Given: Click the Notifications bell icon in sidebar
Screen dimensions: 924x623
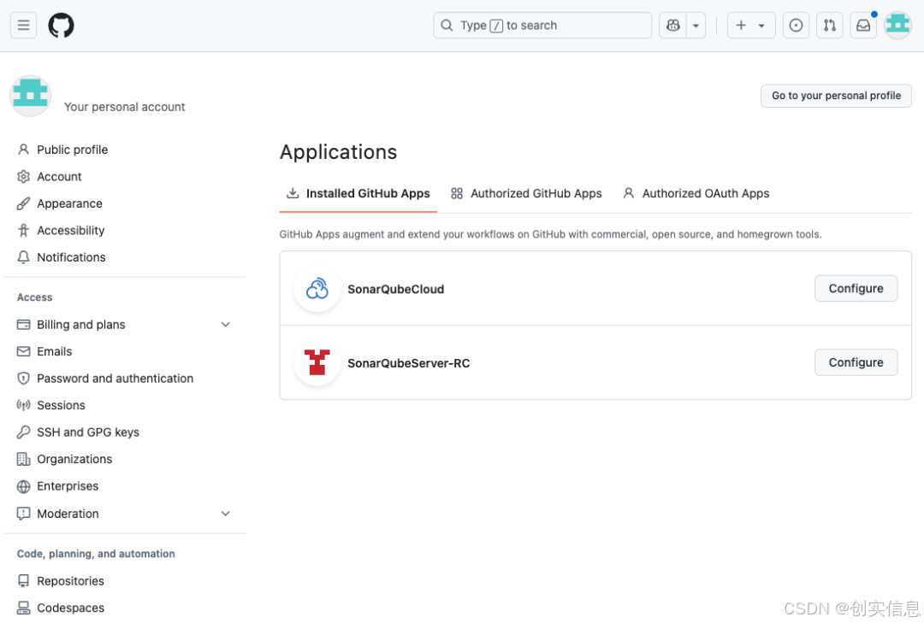Looking at the screenshot, I should 24,257.
